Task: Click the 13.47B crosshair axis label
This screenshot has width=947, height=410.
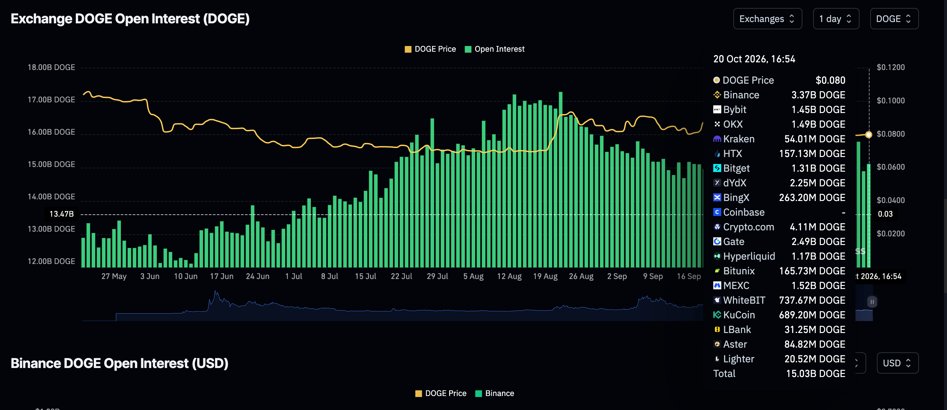Action: coord(61,214)
